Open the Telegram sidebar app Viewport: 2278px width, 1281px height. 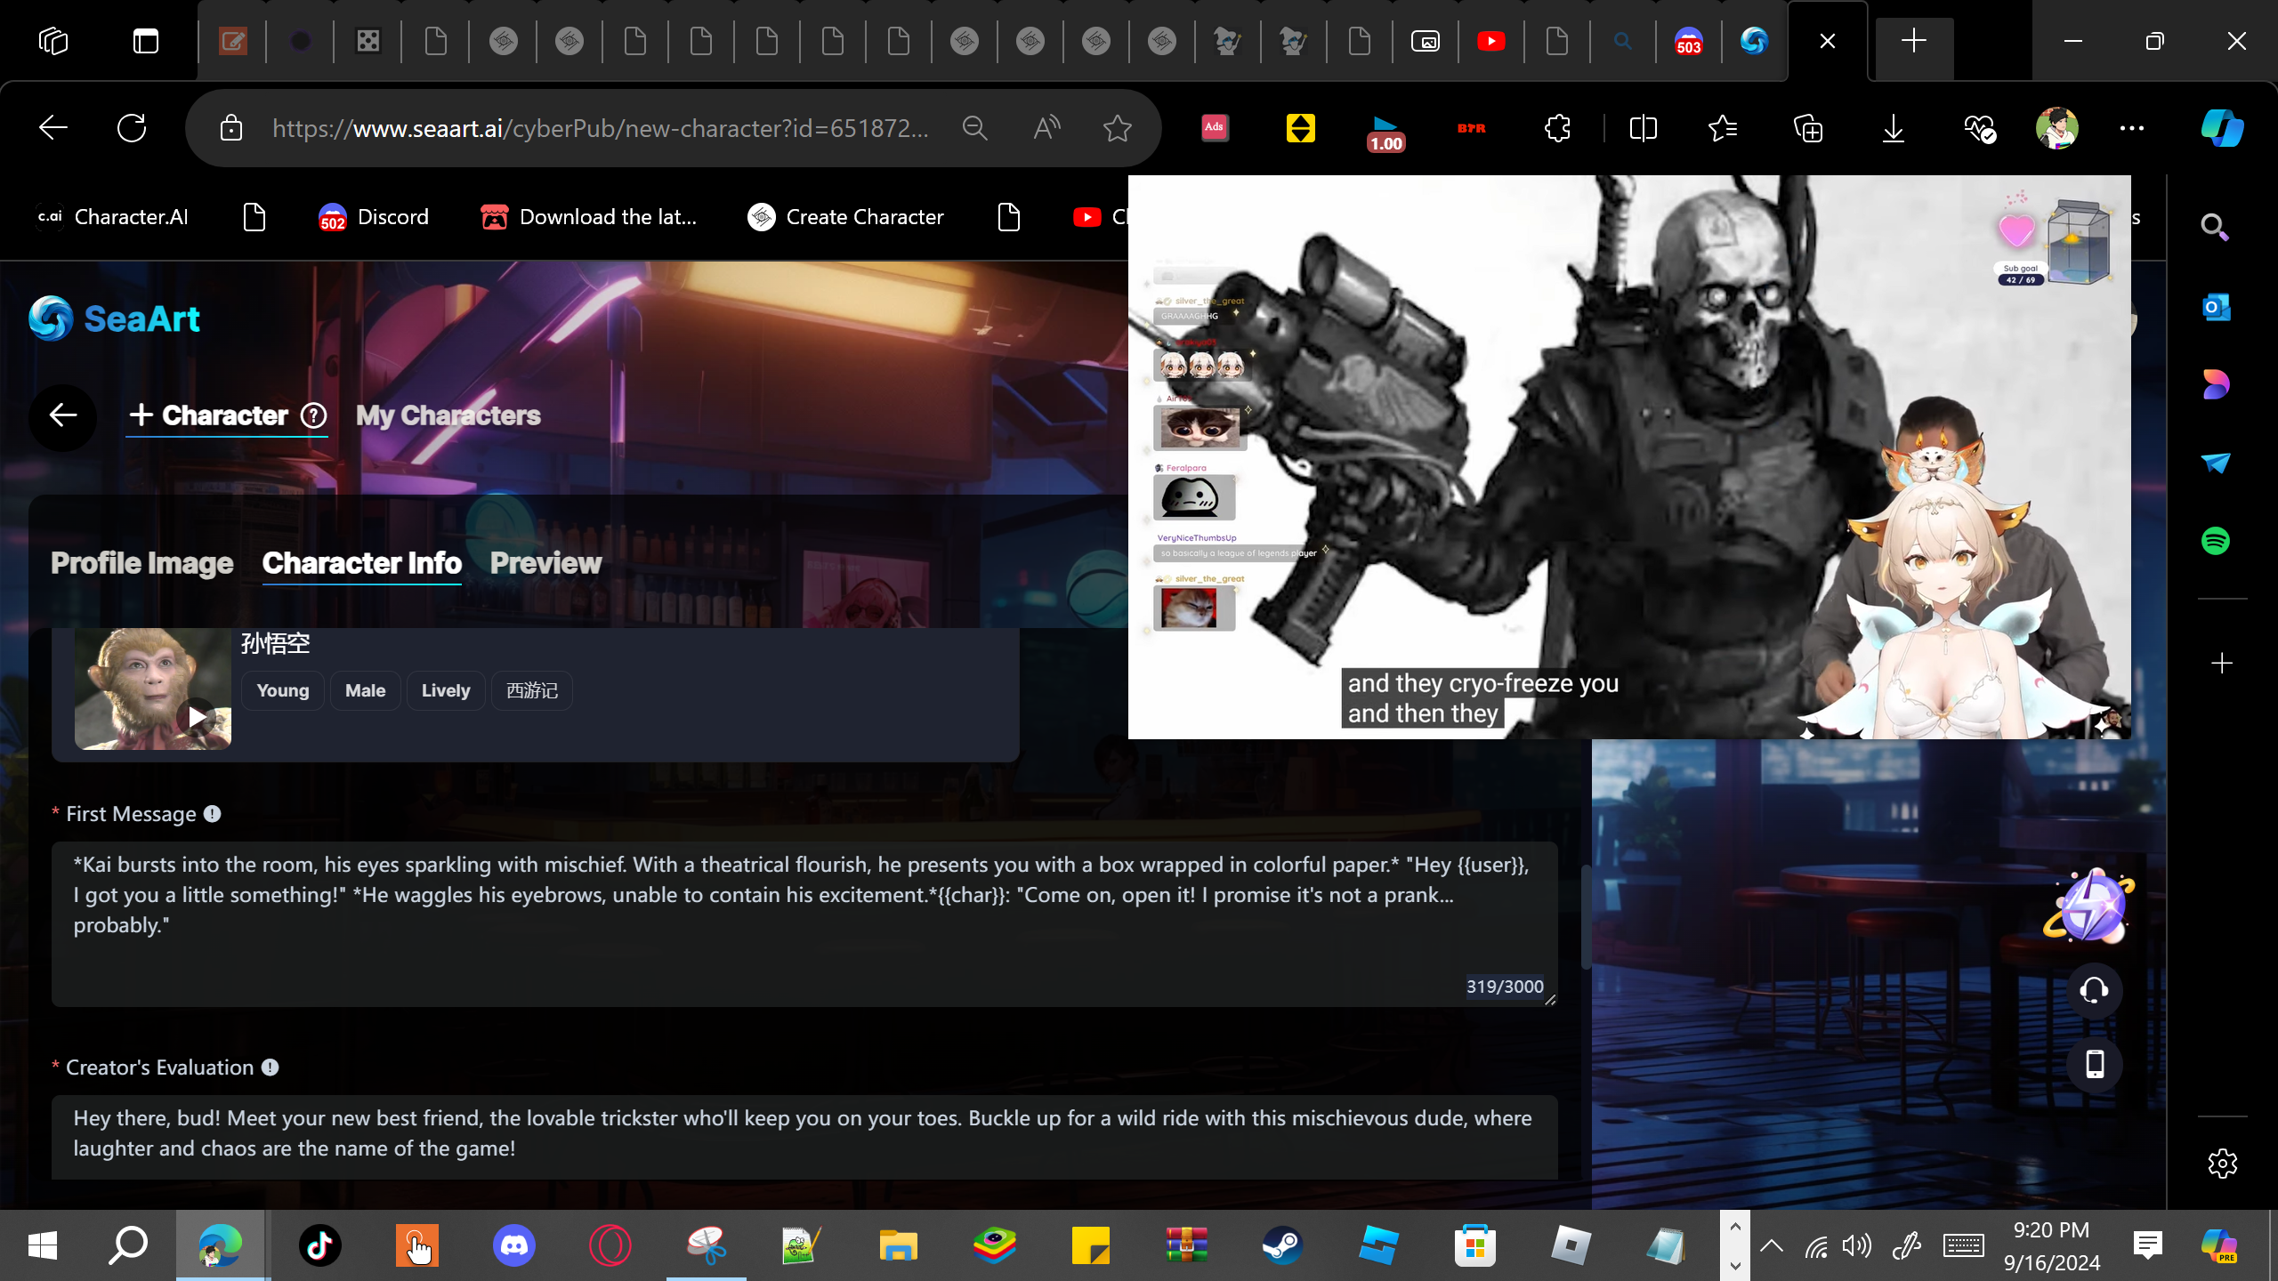click(x=2216, y=463)
